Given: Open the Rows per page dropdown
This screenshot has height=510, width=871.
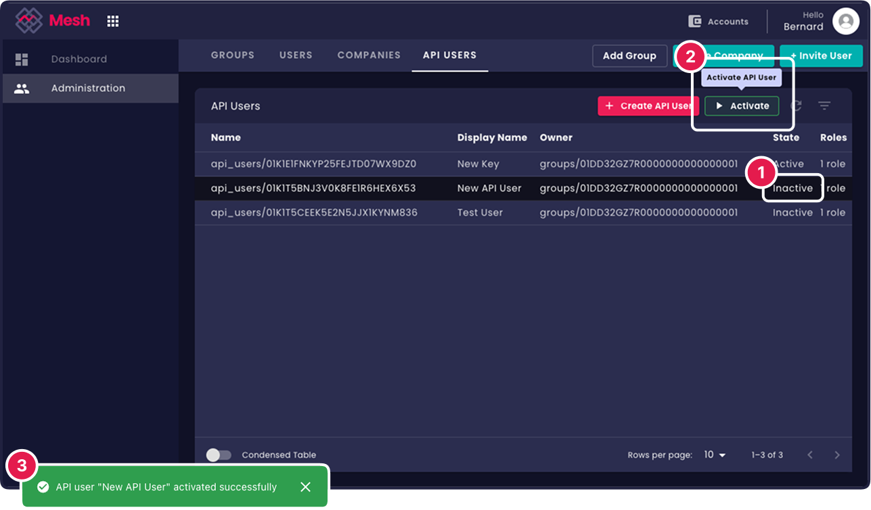Looking at the screenshot, I should tap(714, 455).
